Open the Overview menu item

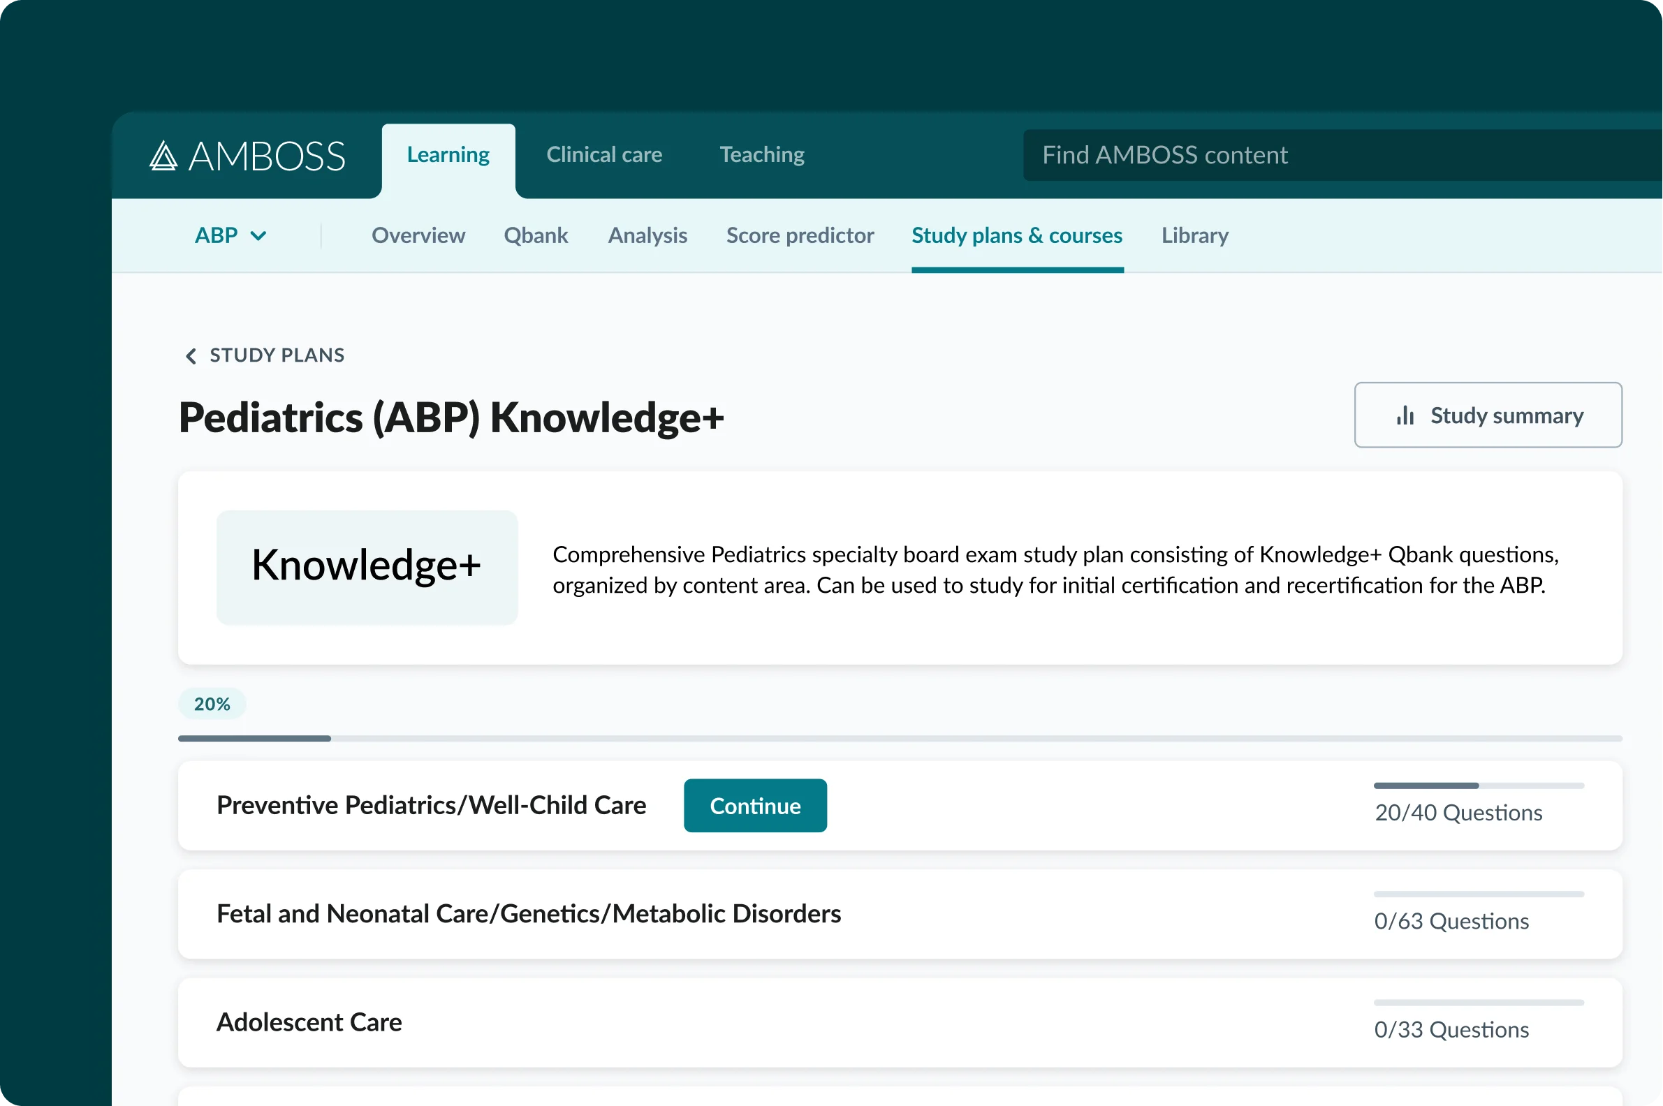point(418,235)
